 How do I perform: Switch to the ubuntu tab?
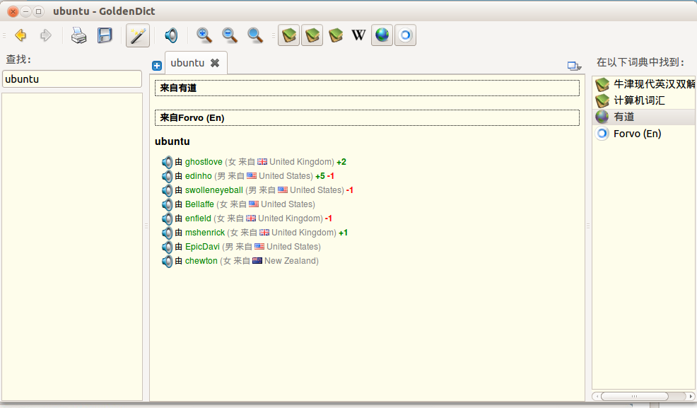pyautogui.click(x=187, y=63)
